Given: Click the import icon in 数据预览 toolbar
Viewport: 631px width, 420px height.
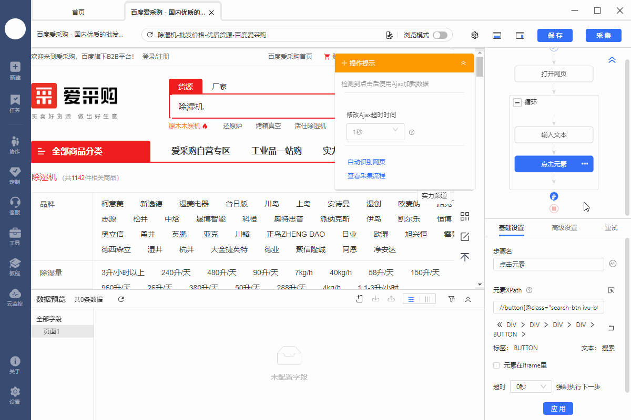Looking at the screenshot, I should click(375, 299).
